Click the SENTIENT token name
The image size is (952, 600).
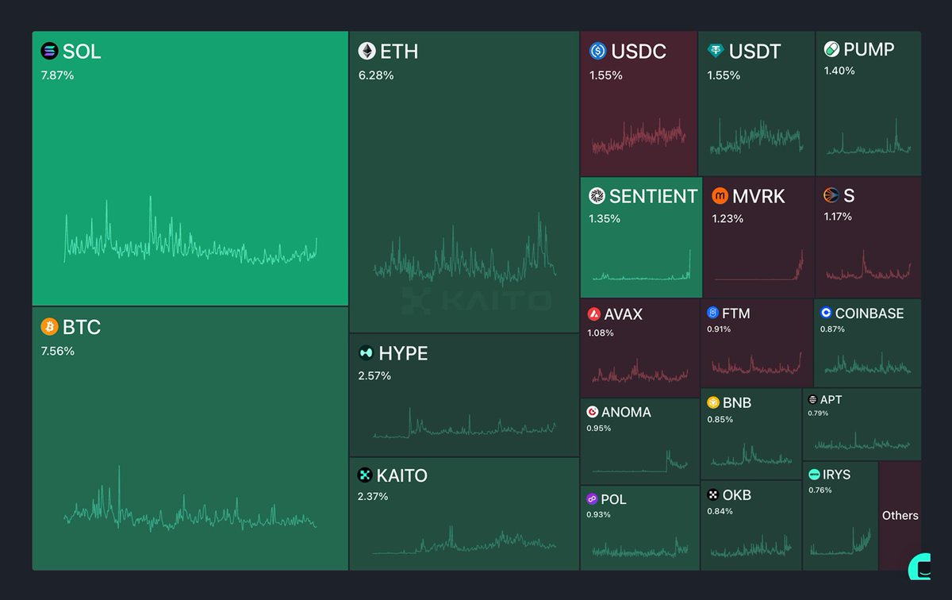click(x=653, y=196)
